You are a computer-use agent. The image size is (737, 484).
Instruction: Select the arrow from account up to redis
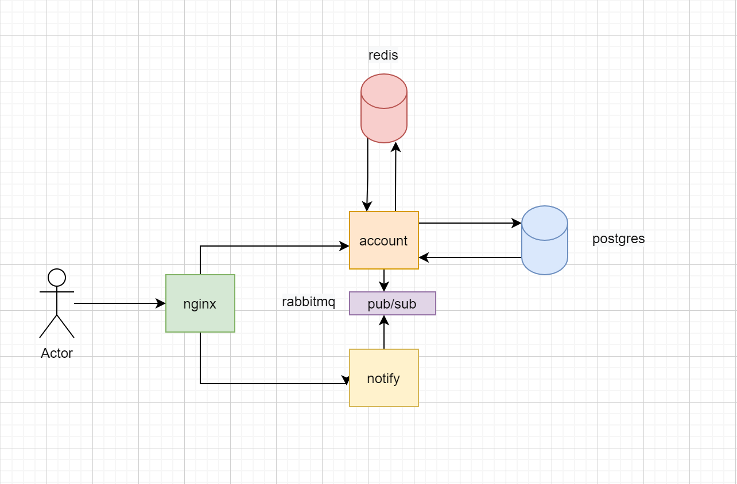395,177
